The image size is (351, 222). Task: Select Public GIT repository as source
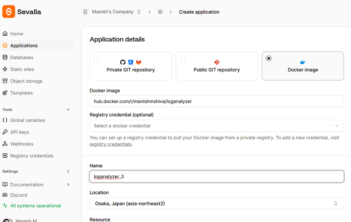pos(217,66)
